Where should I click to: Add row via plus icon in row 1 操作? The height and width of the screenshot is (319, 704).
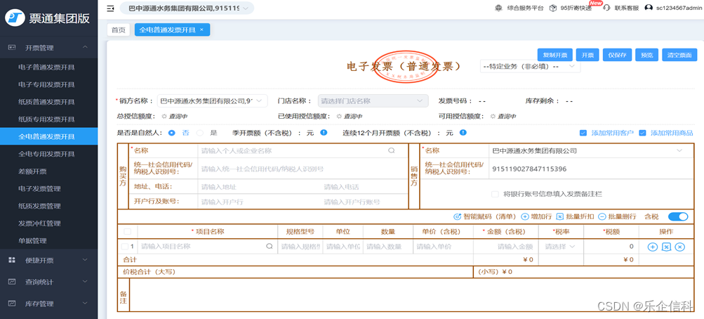tap(652, 247)
